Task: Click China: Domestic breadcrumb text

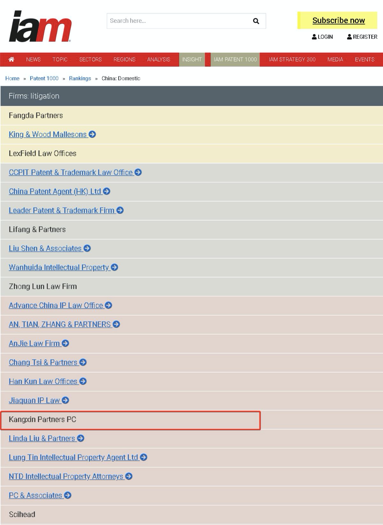Action: pos(121,79)
